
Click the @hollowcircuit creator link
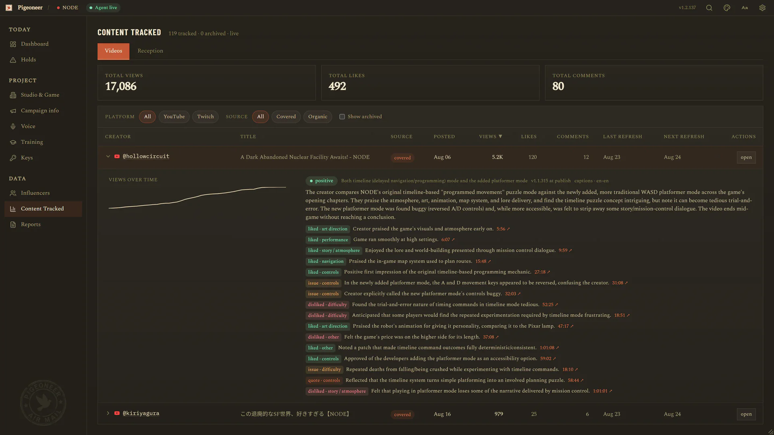pos(146,156)
